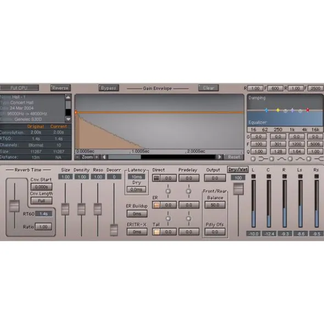Click the Front/Rear Balance 50.0 field
This screenshot has width=324, height=324.
pyautogui.click(x=215, y=205)
